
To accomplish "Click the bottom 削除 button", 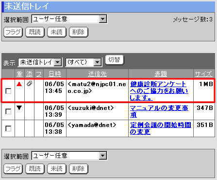I will [79, 169].
